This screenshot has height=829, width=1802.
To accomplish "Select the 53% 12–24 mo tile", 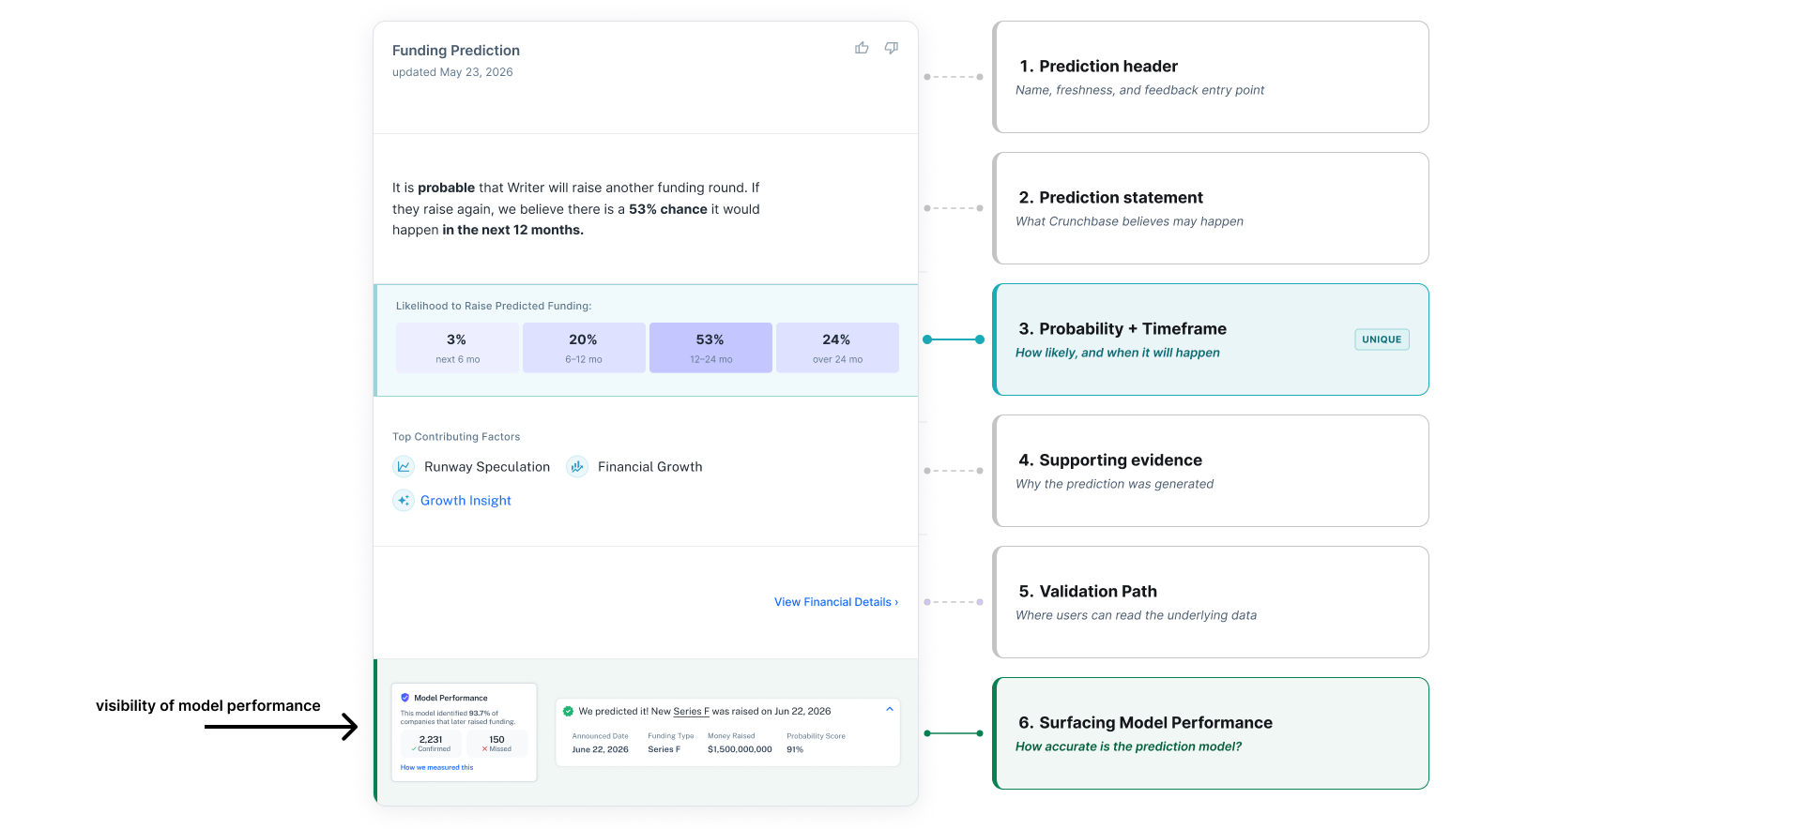I will [x=710, y=348].
